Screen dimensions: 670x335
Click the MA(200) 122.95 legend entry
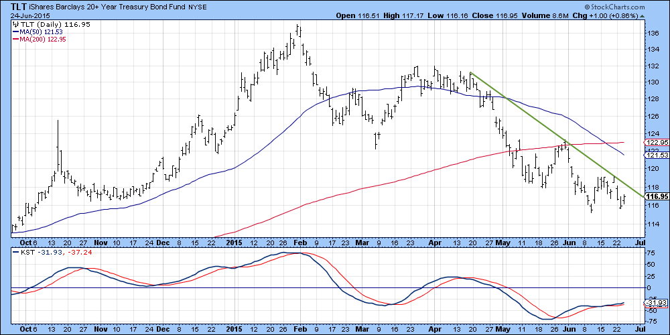point(40,39)
